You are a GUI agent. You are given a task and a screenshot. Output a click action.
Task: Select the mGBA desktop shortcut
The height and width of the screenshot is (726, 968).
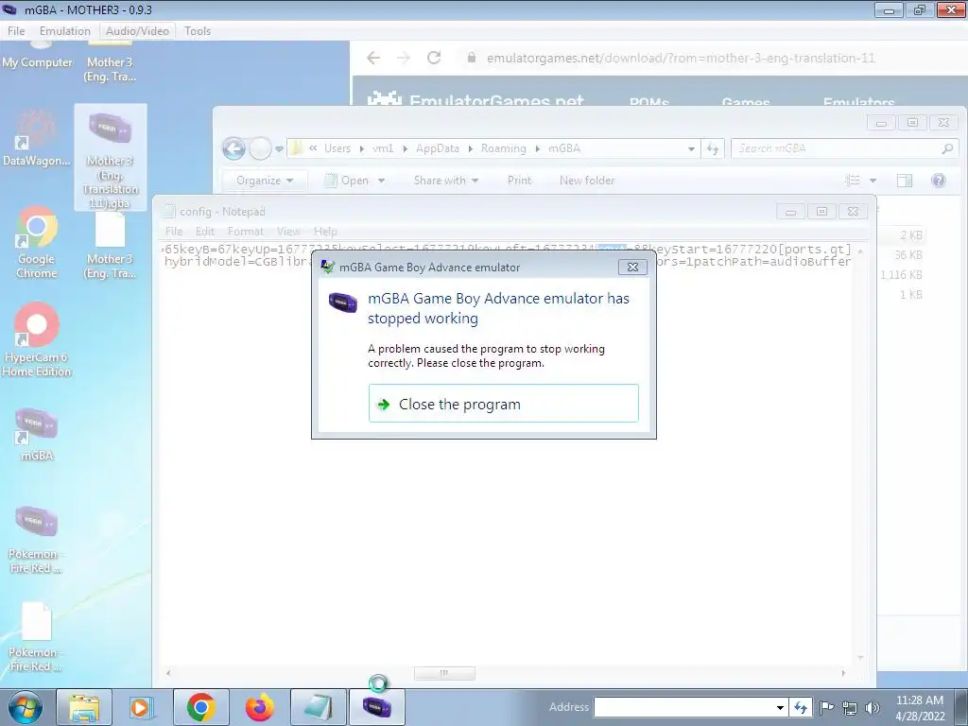(x=37, y=434)
